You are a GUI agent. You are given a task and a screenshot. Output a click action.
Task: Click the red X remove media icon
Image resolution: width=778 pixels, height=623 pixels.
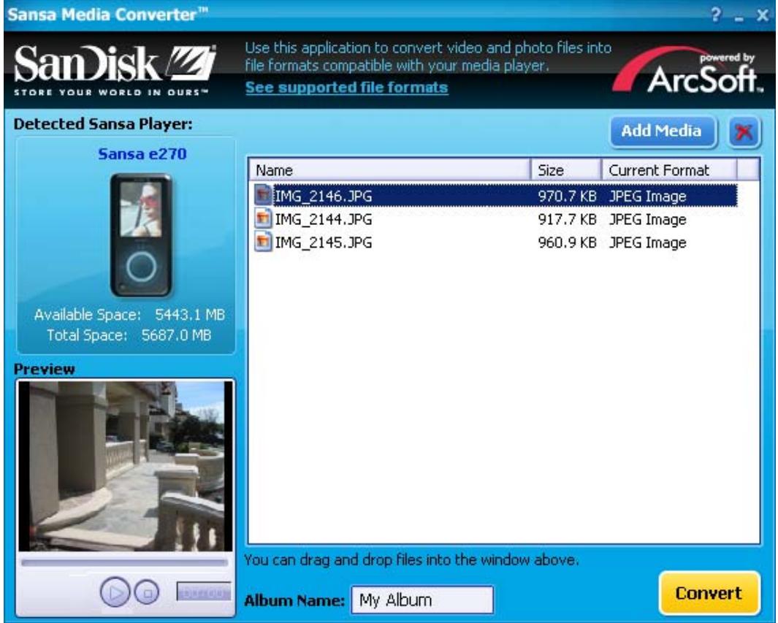coord(744,132)
